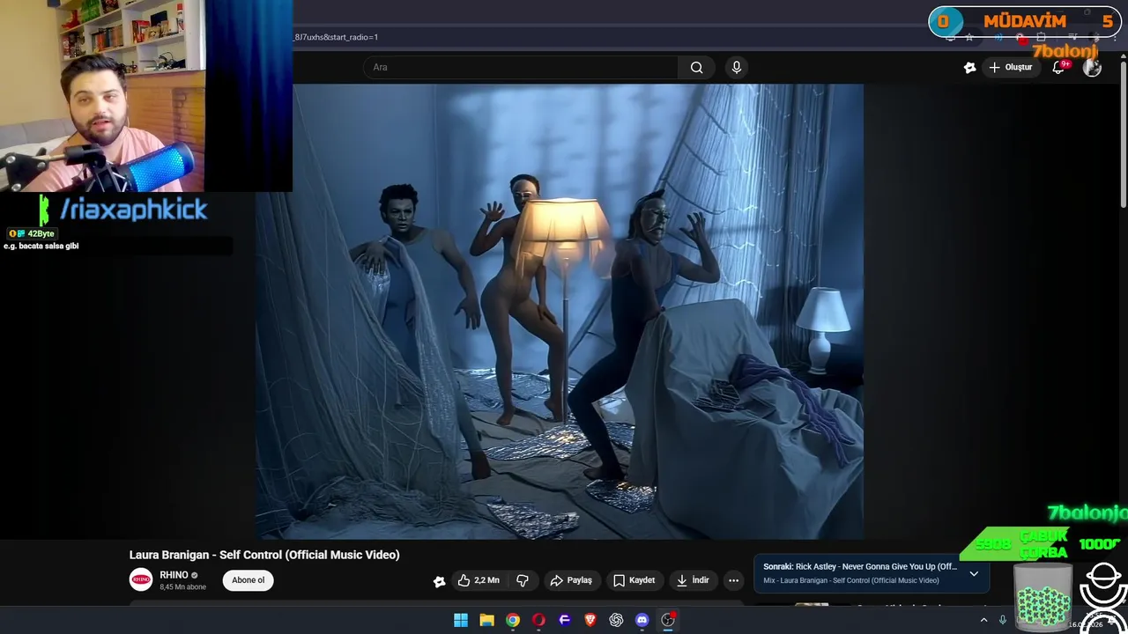Viewport: 1128px width, 634px height.
Task: Open the three-dot more actions menu
Action: click(x=733, y=580)
